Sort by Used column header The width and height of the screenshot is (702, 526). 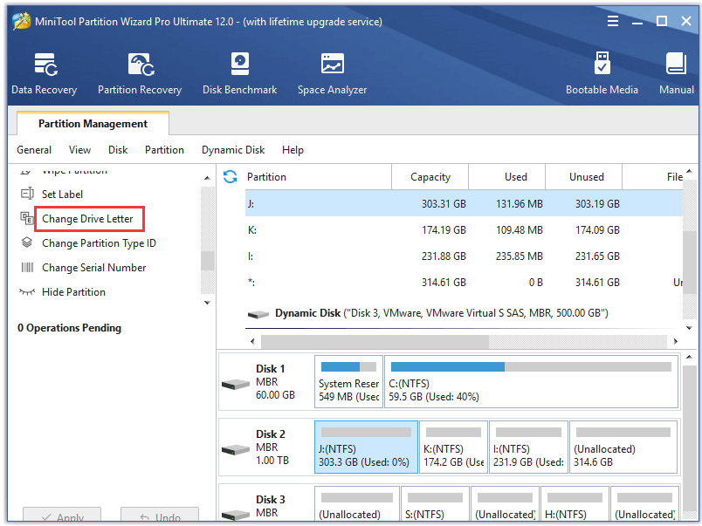pyautogui.click(x=506, y=177)
